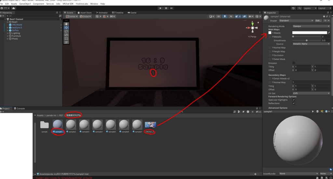
Task: Click panda-ko in the Project breadcrumb
Action: (51, 116)
